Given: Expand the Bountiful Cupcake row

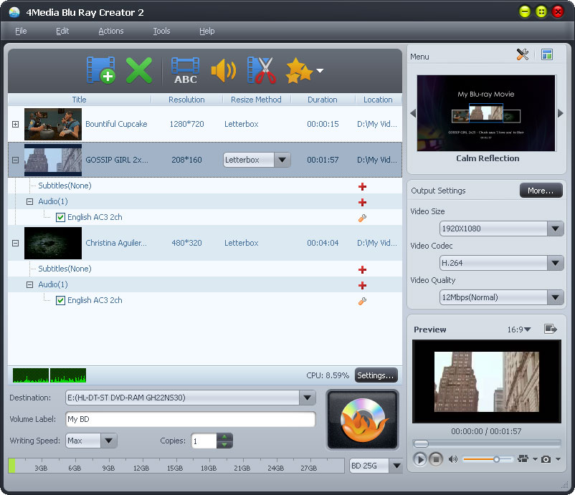Looking at the screenshot, I should 15,124.
